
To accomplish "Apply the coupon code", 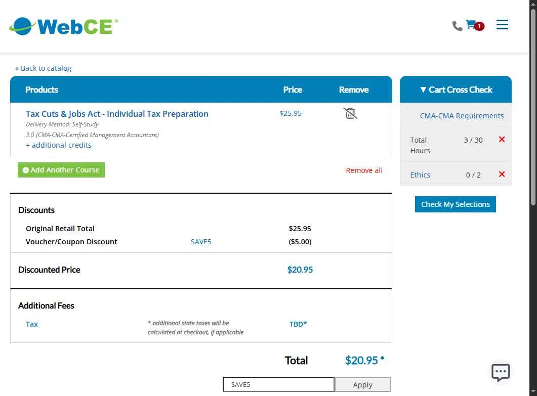I will click(x=362, y=384).
